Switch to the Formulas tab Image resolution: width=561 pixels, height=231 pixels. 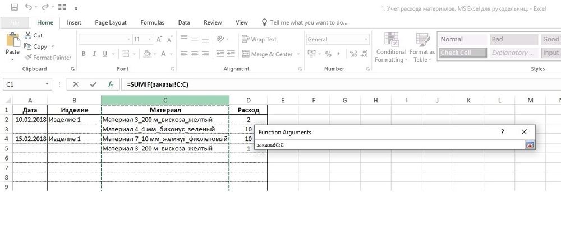pos(152,23)
